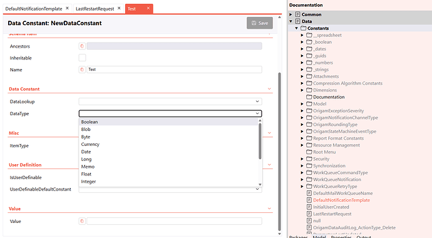Click the editor form vertical scrollbar
Image resolution: width=432 pixels, height=238 pixels.
(279, 152)
